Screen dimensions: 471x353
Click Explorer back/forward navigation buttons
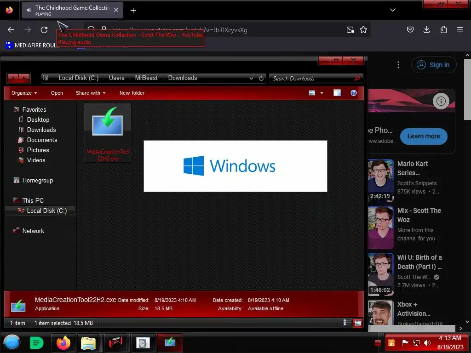pos(18,78)
